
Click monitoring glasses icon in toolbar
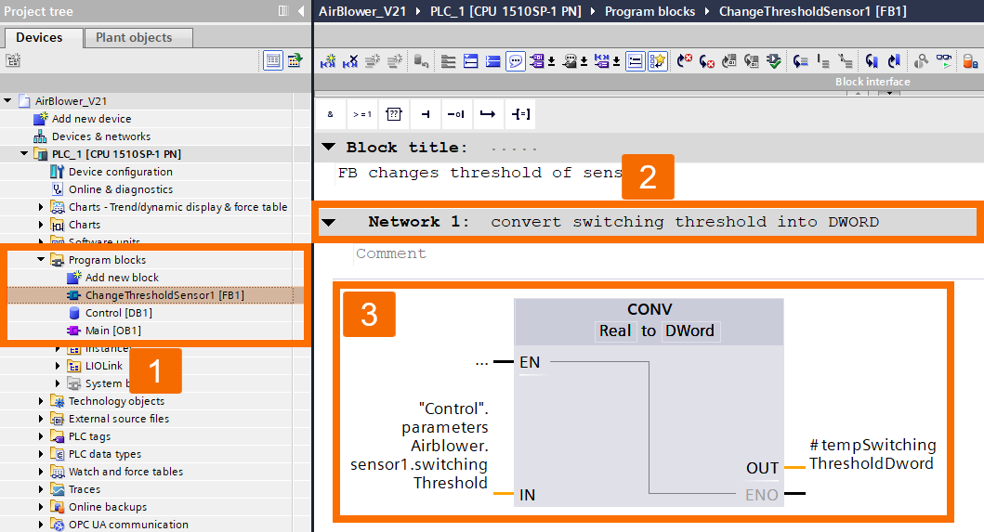[943, 59]
